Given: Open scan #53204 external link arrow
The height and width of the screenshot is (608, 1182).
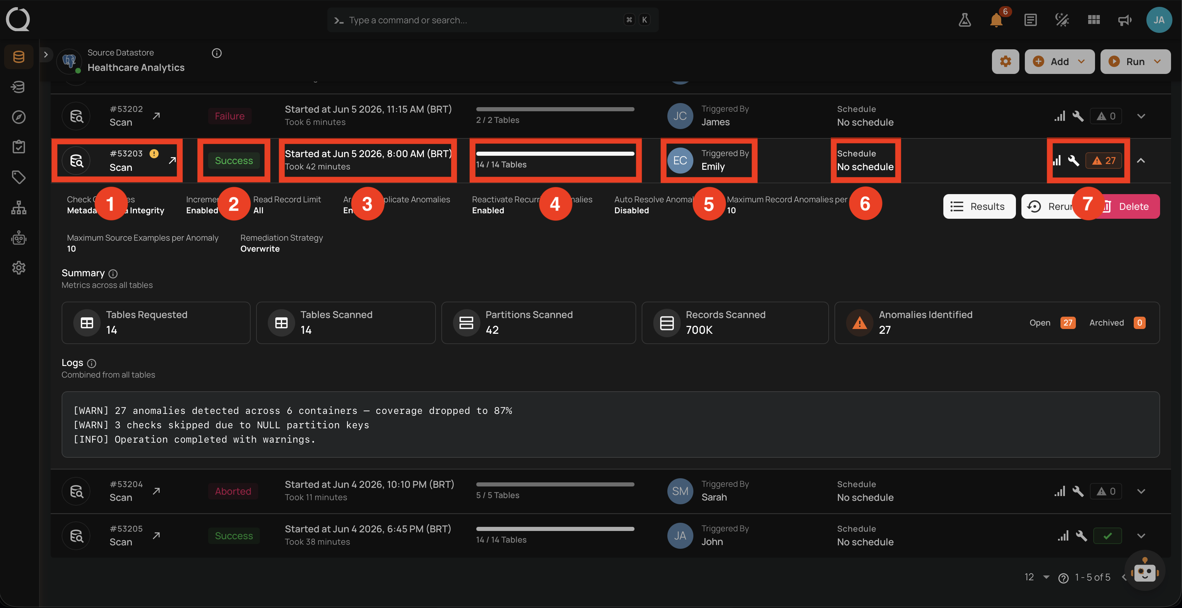Looking at the screenshot, I should [156, 491].
